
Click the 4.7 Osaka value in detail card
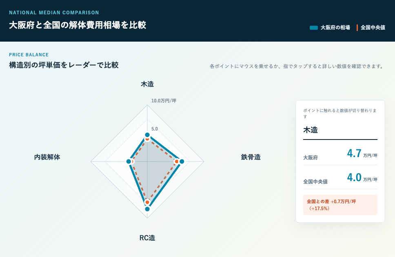[354, 153]
